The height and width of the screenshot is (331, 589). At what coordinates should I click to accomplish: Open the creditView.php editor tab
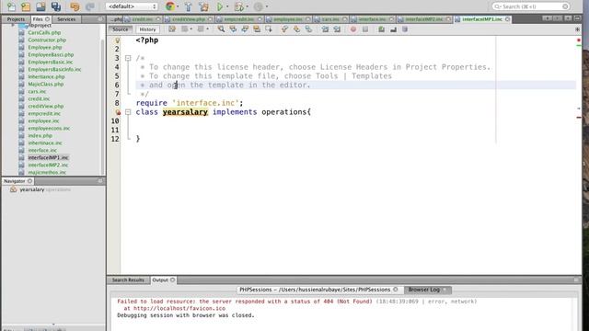pos(188,19)
